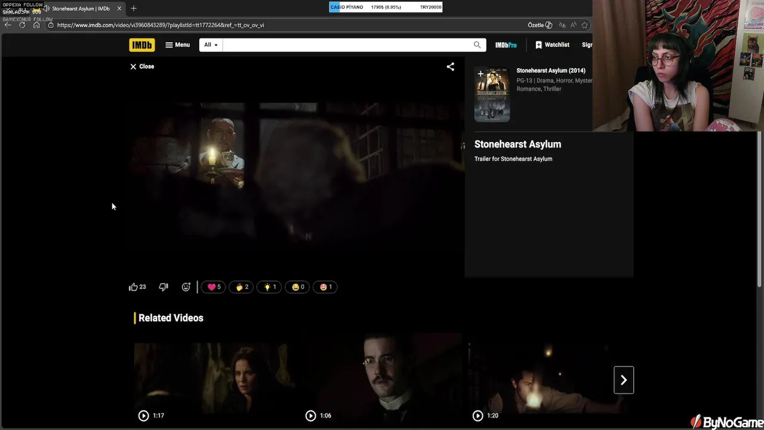
Task: Toggle the star-eyes reaction with 1
Action: [x=325, y=287]
